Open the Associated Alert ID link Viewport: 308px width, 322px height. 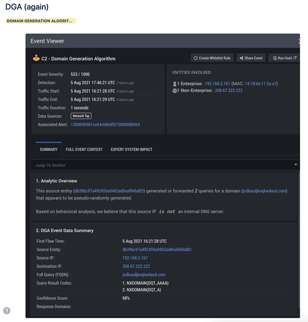click(x=105, y=125)
